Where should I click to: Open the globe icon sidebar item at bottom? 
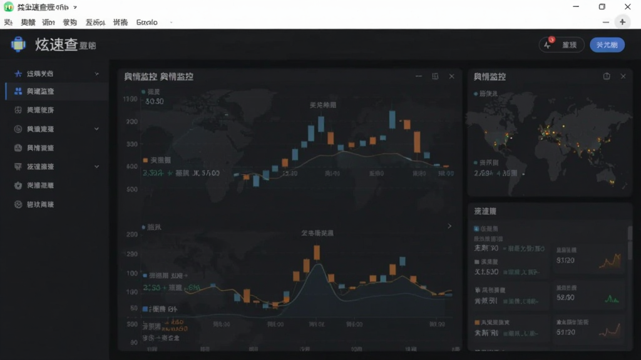(56, 204)
